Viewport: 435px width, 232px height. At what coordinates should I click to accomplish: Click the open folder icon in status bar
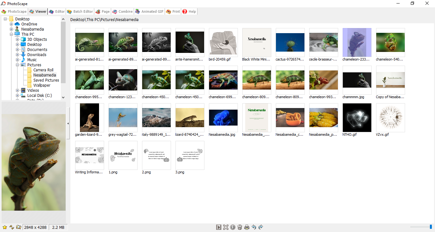pyautogui.click(x=18, y=227)
